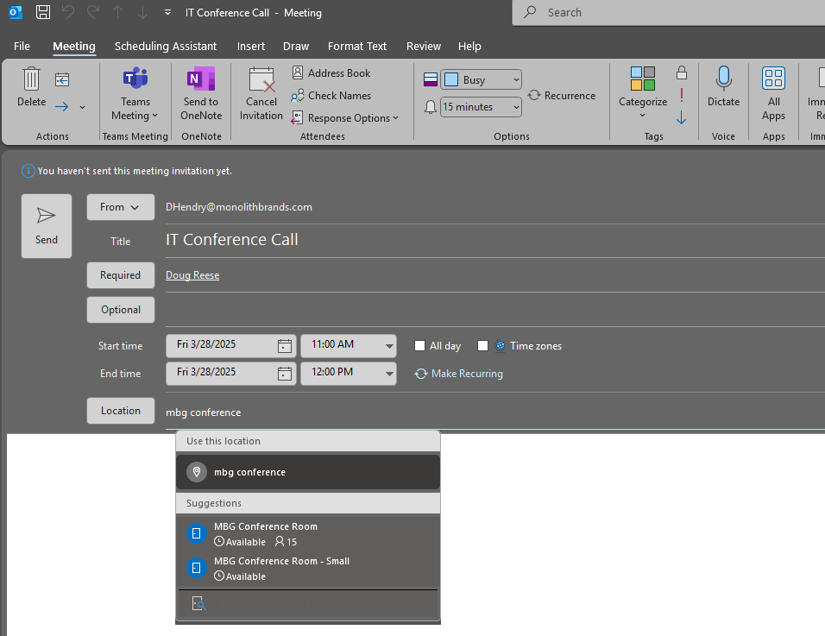Open the Help ribbon tab
The width and height of the screenshot is (825, 636).
469,47
